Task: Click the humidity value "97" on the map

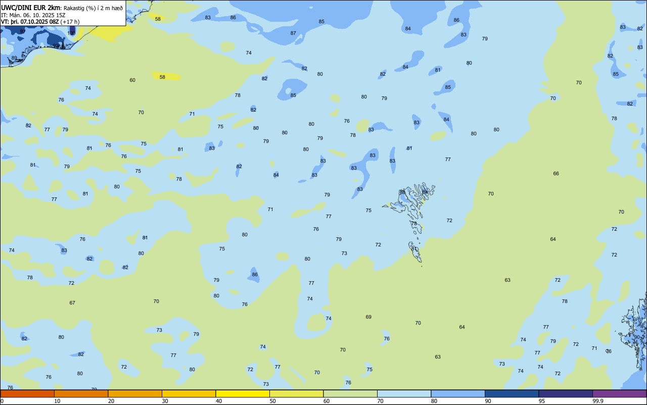Action: [22, 31]
